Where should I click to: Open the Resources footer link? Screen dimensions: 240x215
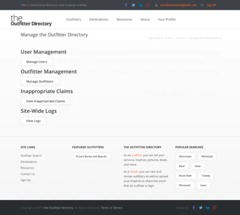pyautogui.click(x=27, y=168)
